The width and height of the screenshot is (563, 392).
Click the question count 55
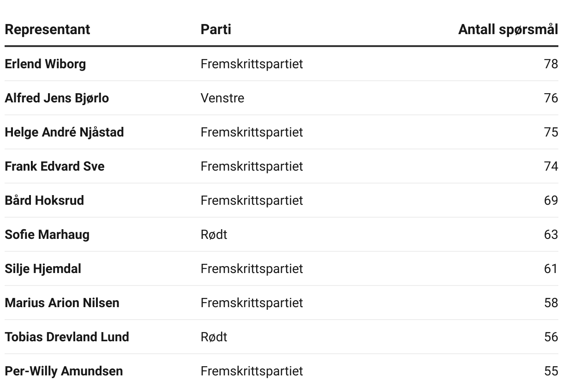pyautogui.click(x=551, y=371)
